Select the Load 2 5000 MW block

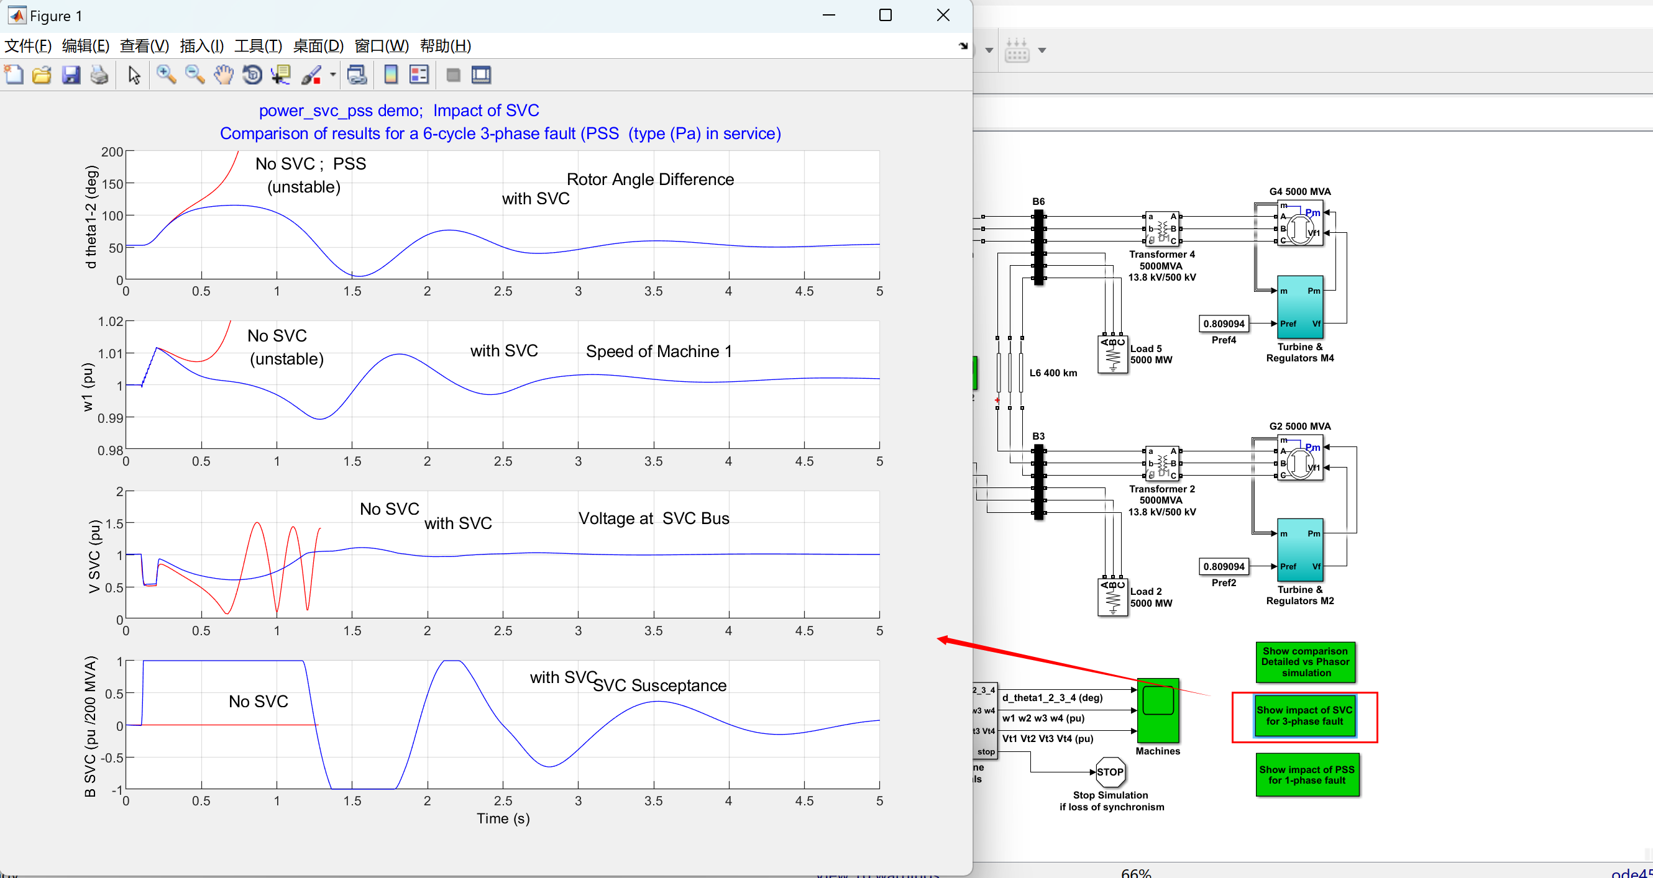[1113, 597]
